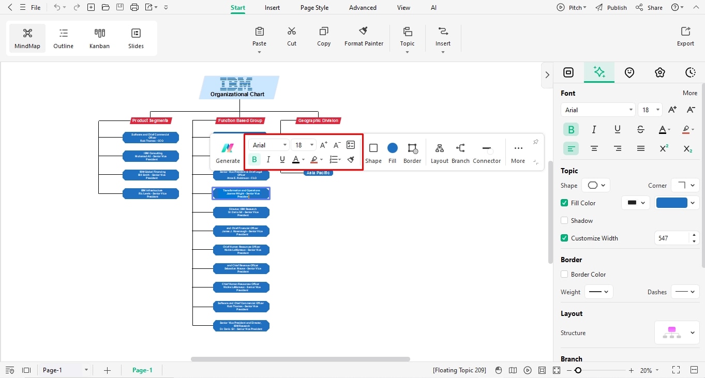Open Branch option in floating toolbar
Image resolution: width=705 pixels, height=378 pixels.
pyautogui.click(x=460, y=153)
